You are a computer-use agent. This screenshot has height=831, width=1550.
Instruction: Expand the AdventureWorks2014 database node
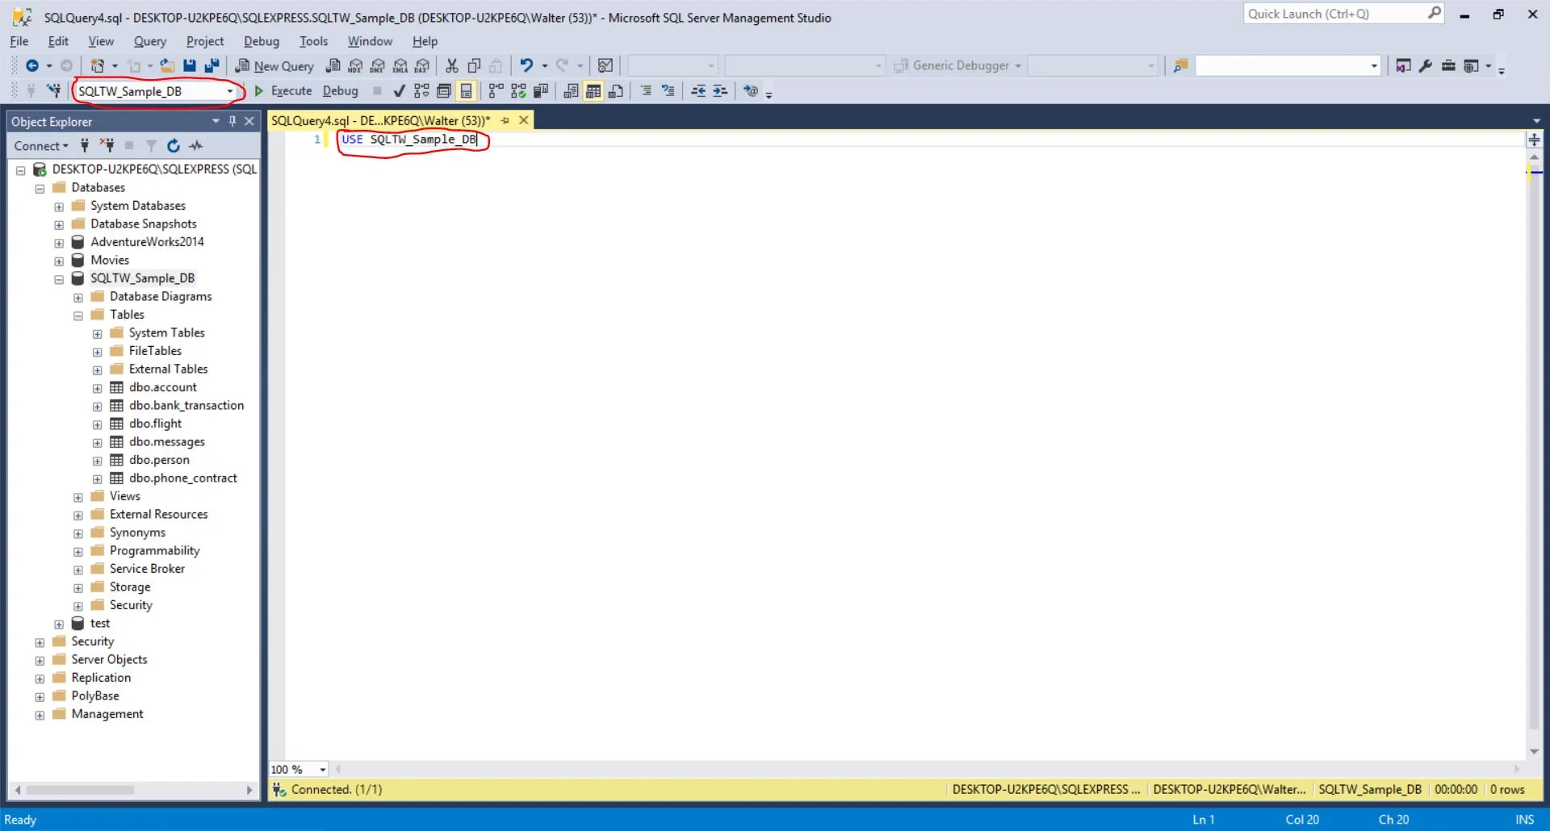coord(59,243)
